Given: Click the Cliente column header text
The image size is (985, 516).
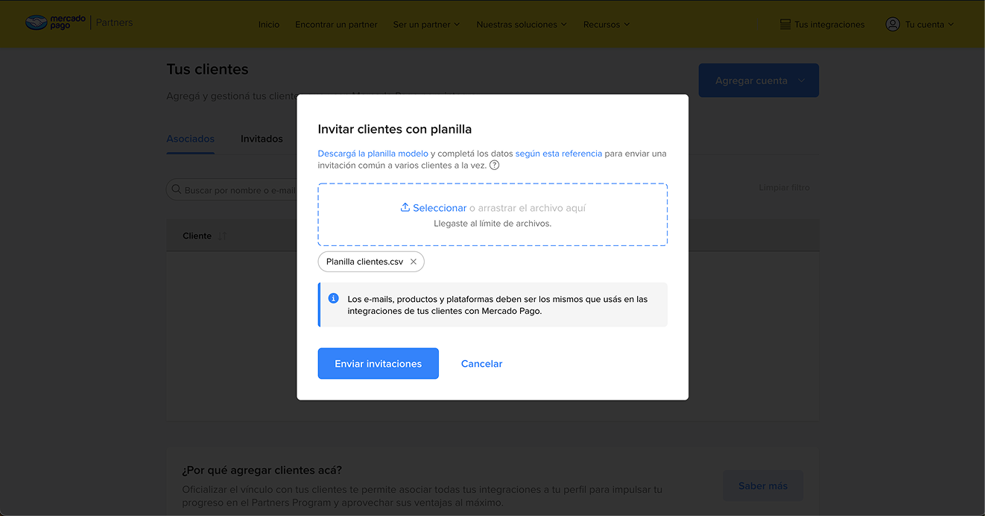Looking at the screenshot, I should click(x=197, y=236).
